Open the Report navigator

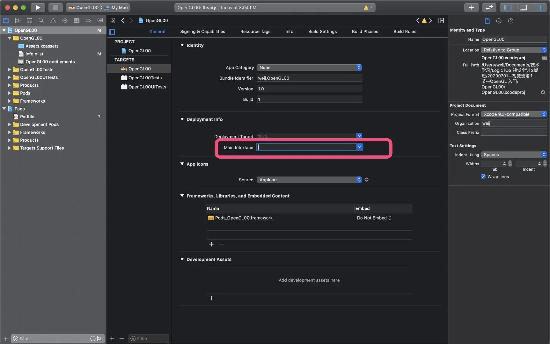pyautogui.click(x=100, y=20)
